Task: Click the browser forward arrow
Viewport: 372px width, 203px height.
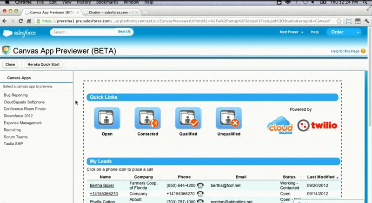Action: click(x=13, y=21)
